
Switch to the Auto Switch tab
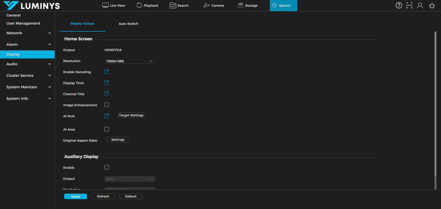[128, 24]
